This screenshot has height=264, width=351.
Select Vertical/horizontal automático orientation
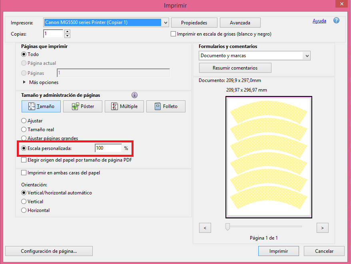(x=24, y=193)
